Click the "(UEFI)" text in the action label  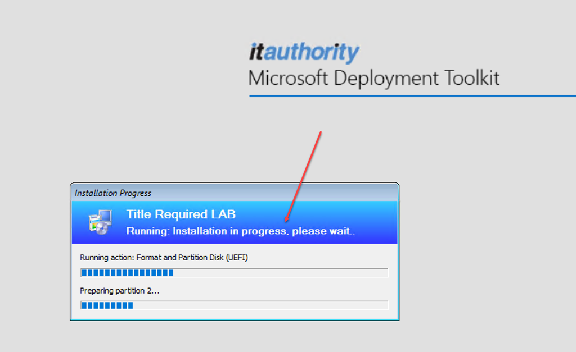click(237, 258)
